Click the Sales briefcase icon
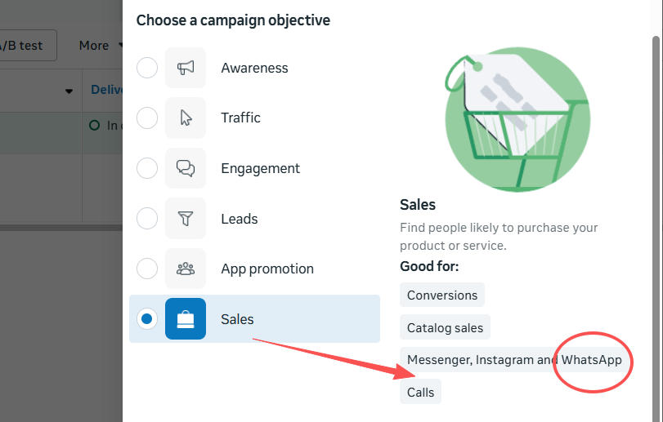Screen dimensions: 663x422 [x=186, y=319]
